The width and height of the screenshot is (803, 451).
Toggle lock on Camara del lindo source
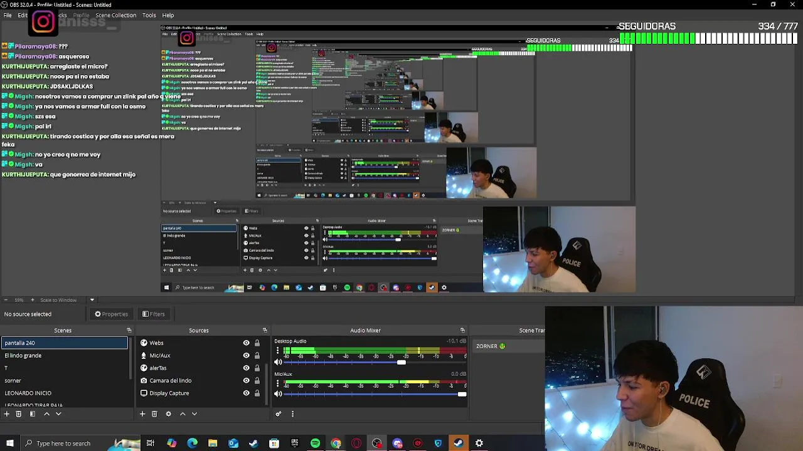pos(257,380)
